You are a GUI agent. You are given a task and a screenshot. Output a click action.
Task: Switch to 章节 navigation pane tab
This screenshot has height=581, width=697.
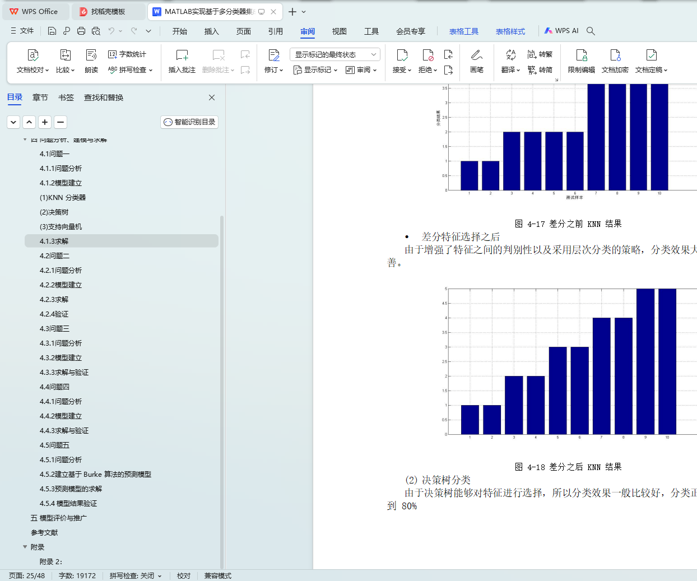click(x=40, y=97)
